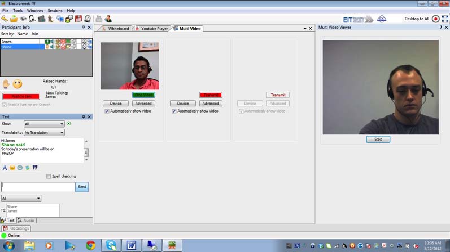The height and width of the screenshot is (252, 450).
Task: Switch to the Audio tab at the bottom
Action: 26,220
